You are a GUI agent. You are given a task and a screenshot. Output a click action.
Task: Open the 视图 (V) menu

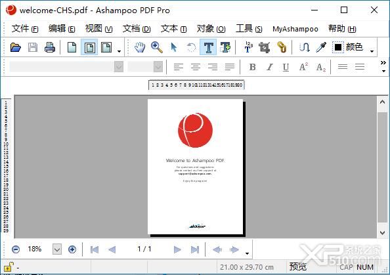[98, 29]
